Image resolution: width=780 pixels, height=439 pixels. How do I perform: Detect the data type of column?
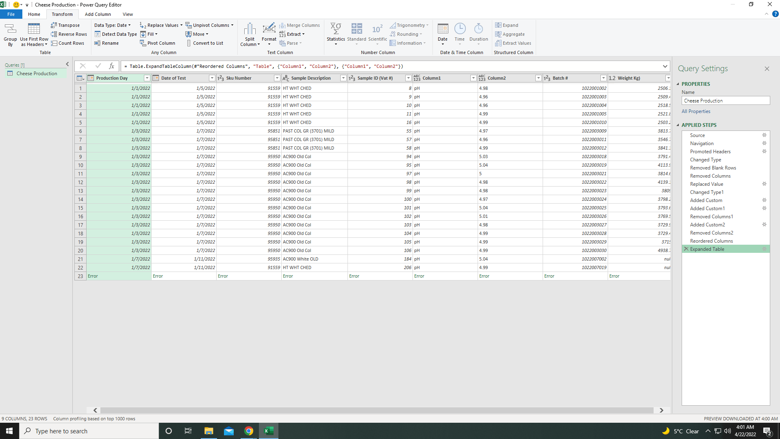pyautogui.click(x=115, y=34)
